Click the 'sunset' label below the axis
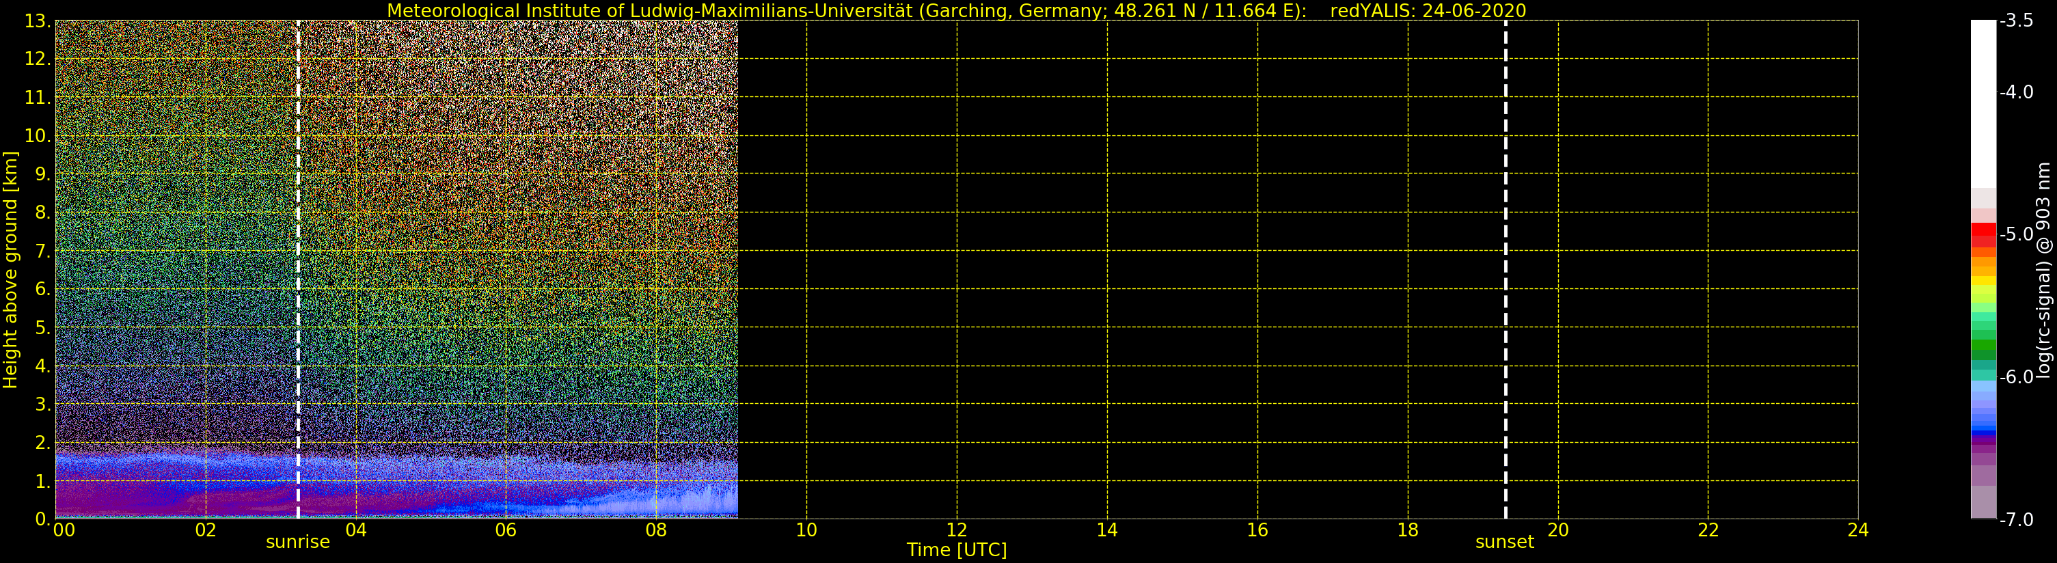 click(x=1504, y=541)
